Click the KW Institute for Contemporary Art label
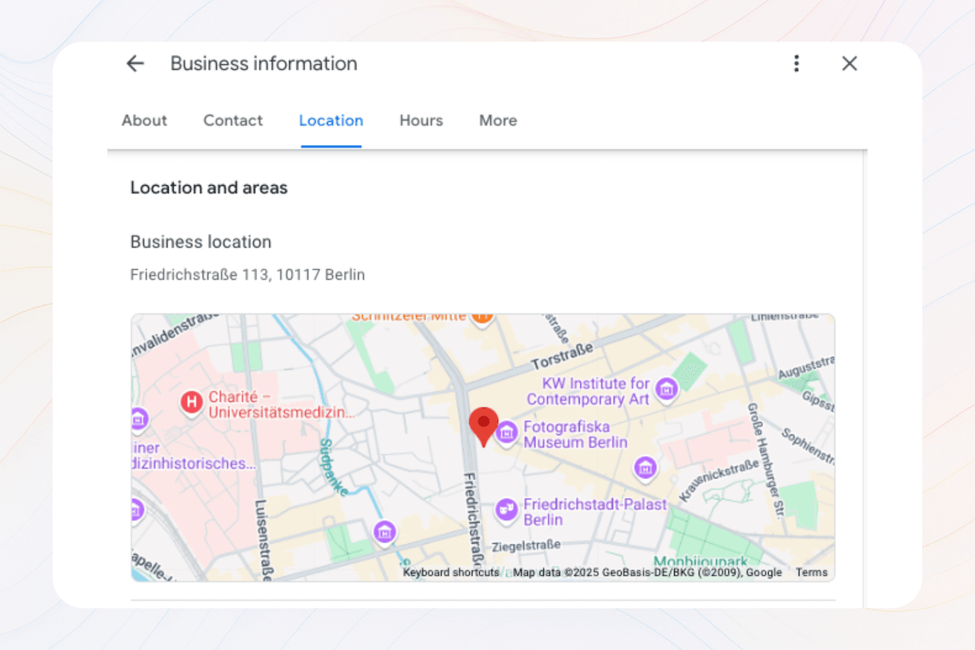 pos(588,391)
